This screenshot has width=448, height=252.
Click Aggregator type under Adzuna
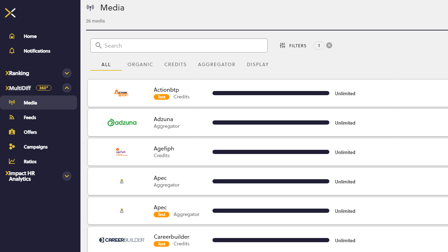click(x=167, y=126)
